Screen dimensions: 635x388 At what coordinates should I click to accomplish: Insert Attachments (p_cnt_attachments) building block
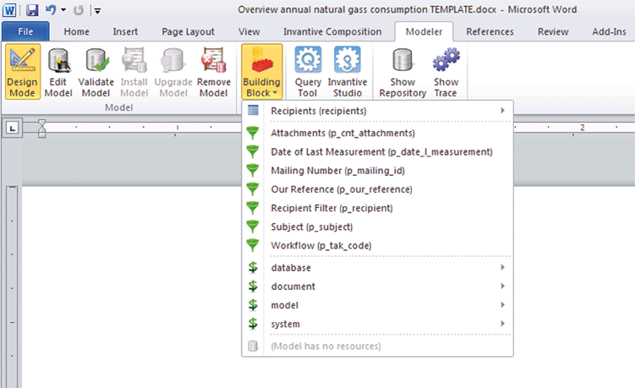[x=377, y=133]
